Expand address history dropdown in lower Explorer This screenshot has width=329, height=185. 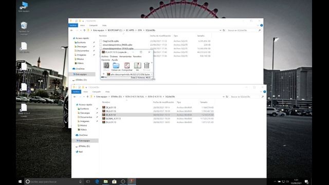pyautogui.click(x=224, y=97)
